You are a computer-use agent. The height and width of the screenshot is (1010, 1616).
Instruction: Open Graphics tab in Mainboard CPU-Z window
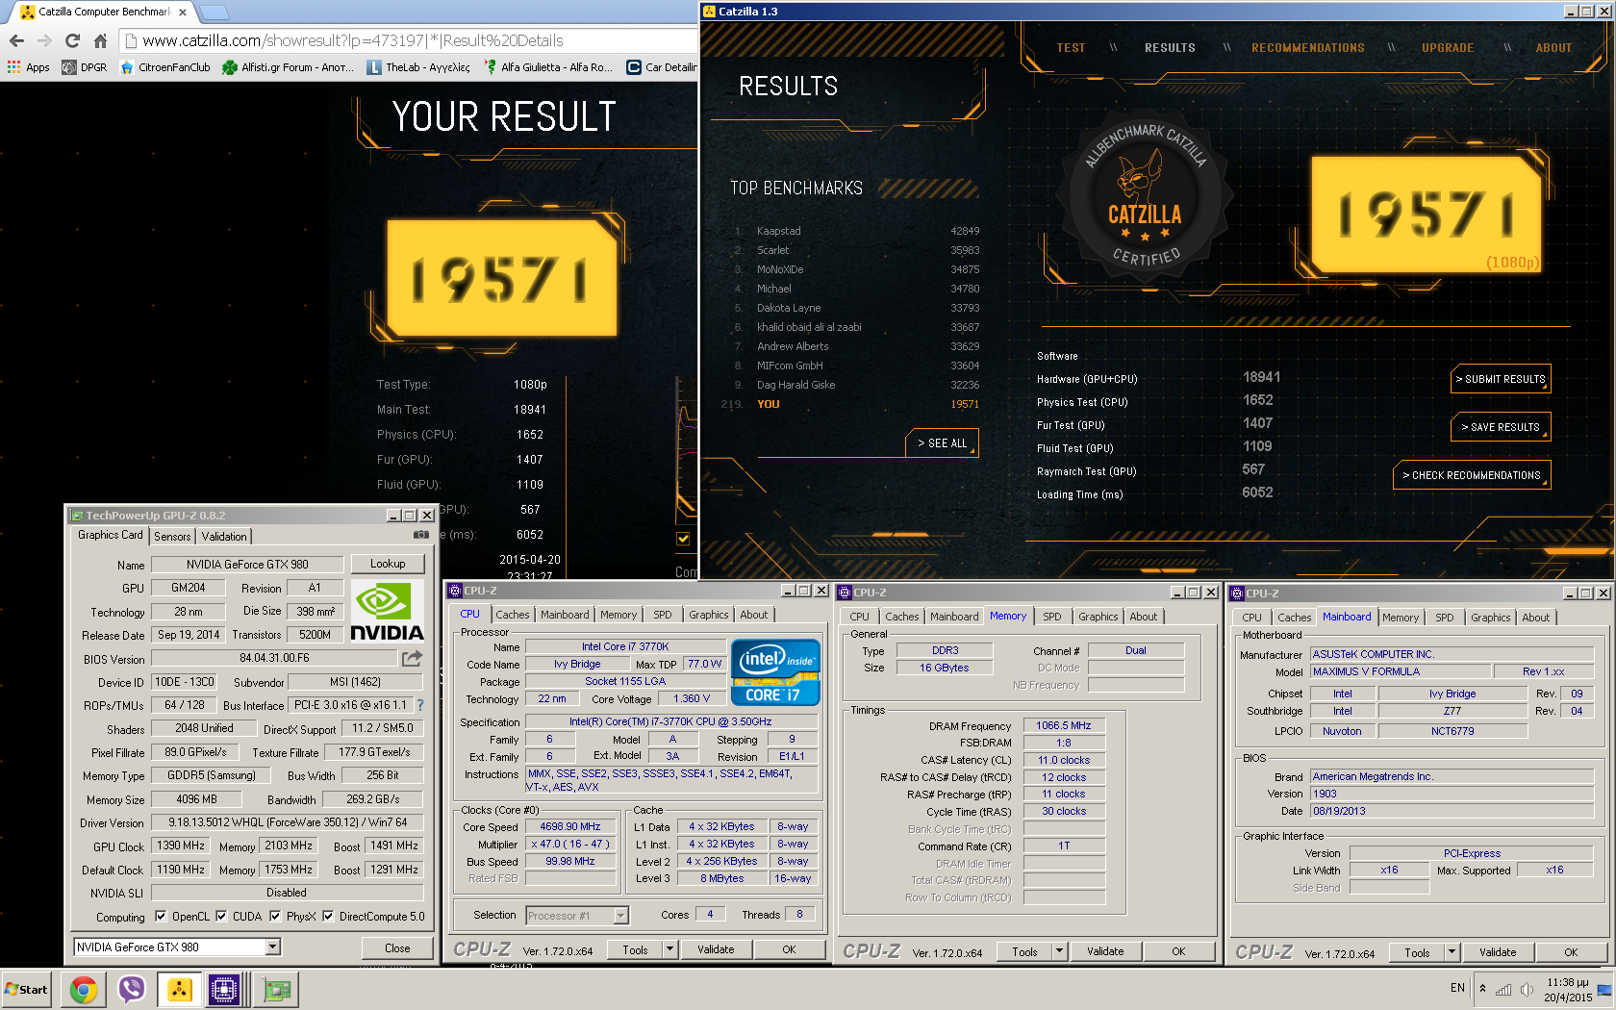1491,618
